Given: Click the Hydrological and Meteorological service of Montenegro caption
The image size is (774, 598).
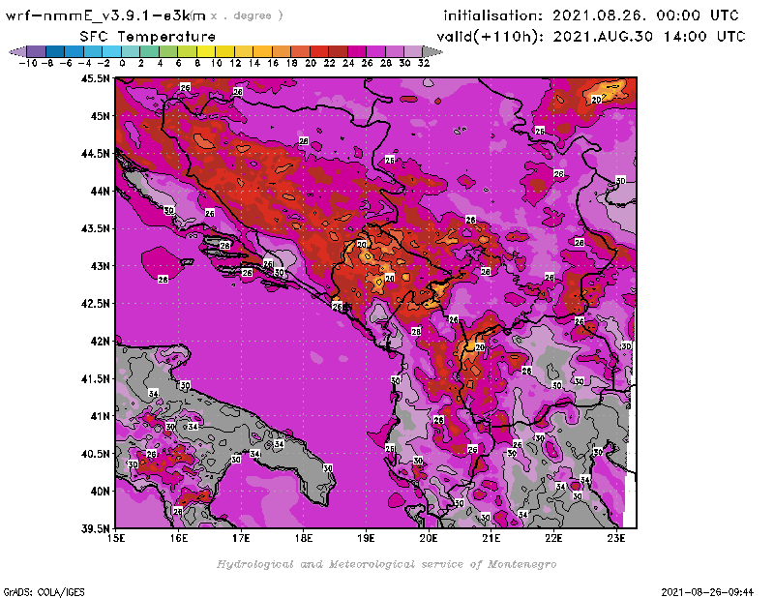Looking at the screenshot, I should 386,564.
